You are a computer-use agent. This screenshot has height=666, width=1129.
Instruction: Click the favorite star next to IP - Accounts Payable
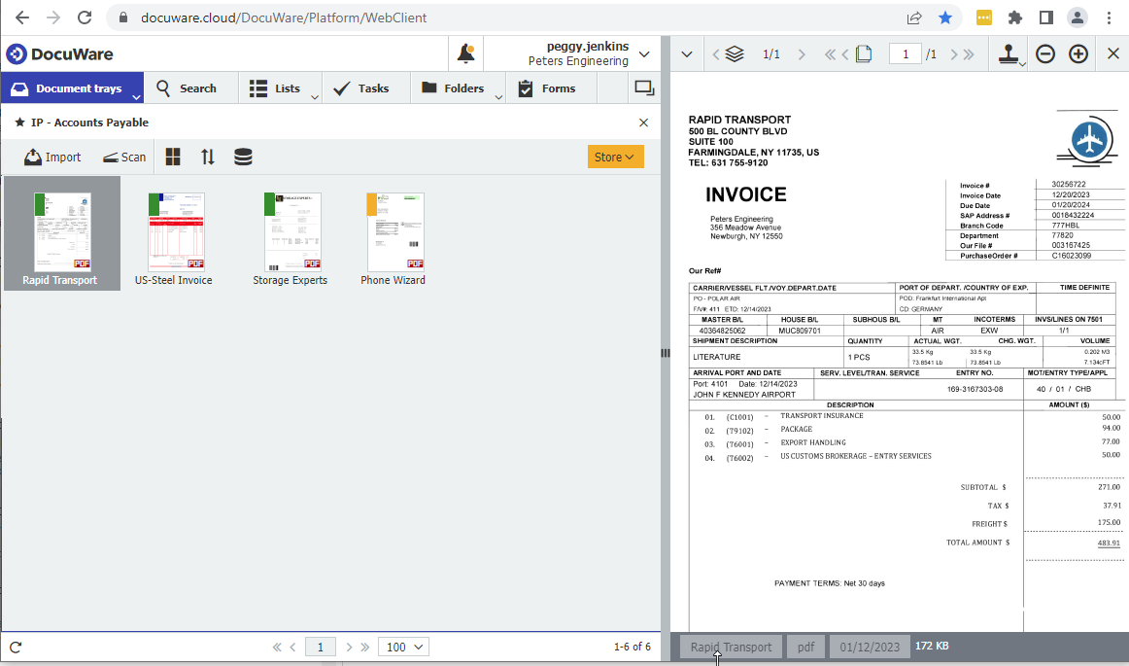point(20,123)
